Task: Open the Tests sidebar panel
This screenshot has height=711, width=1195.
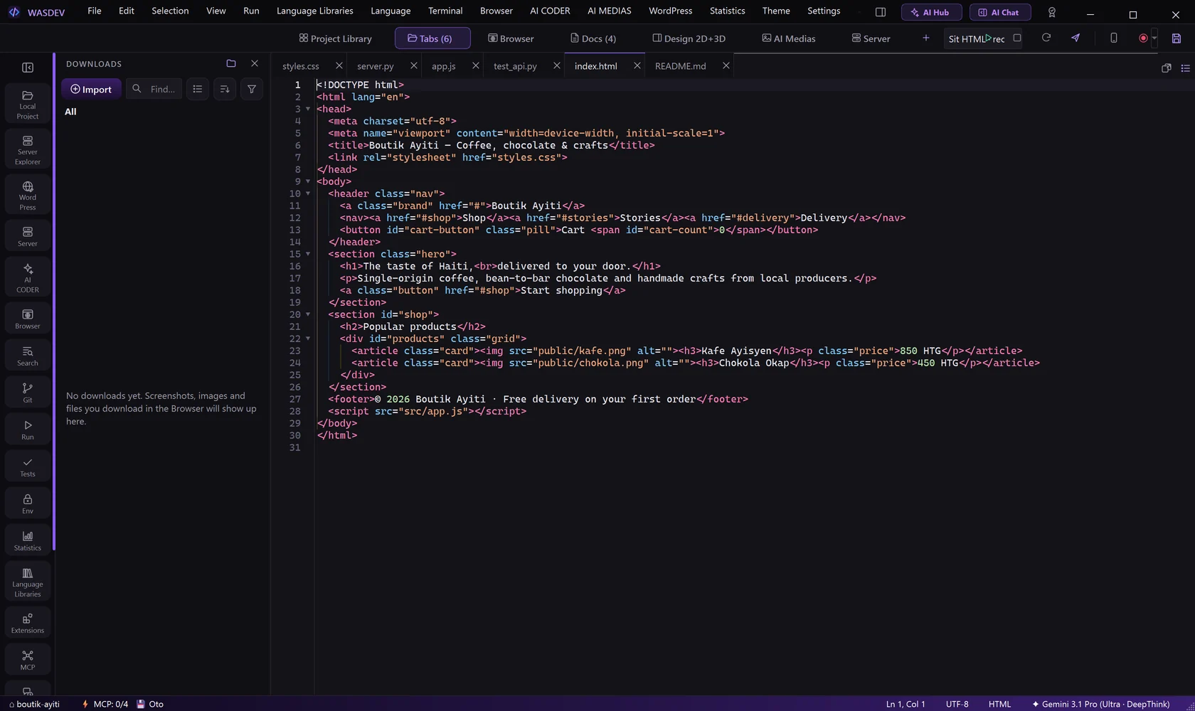Action: coord(28,466)
